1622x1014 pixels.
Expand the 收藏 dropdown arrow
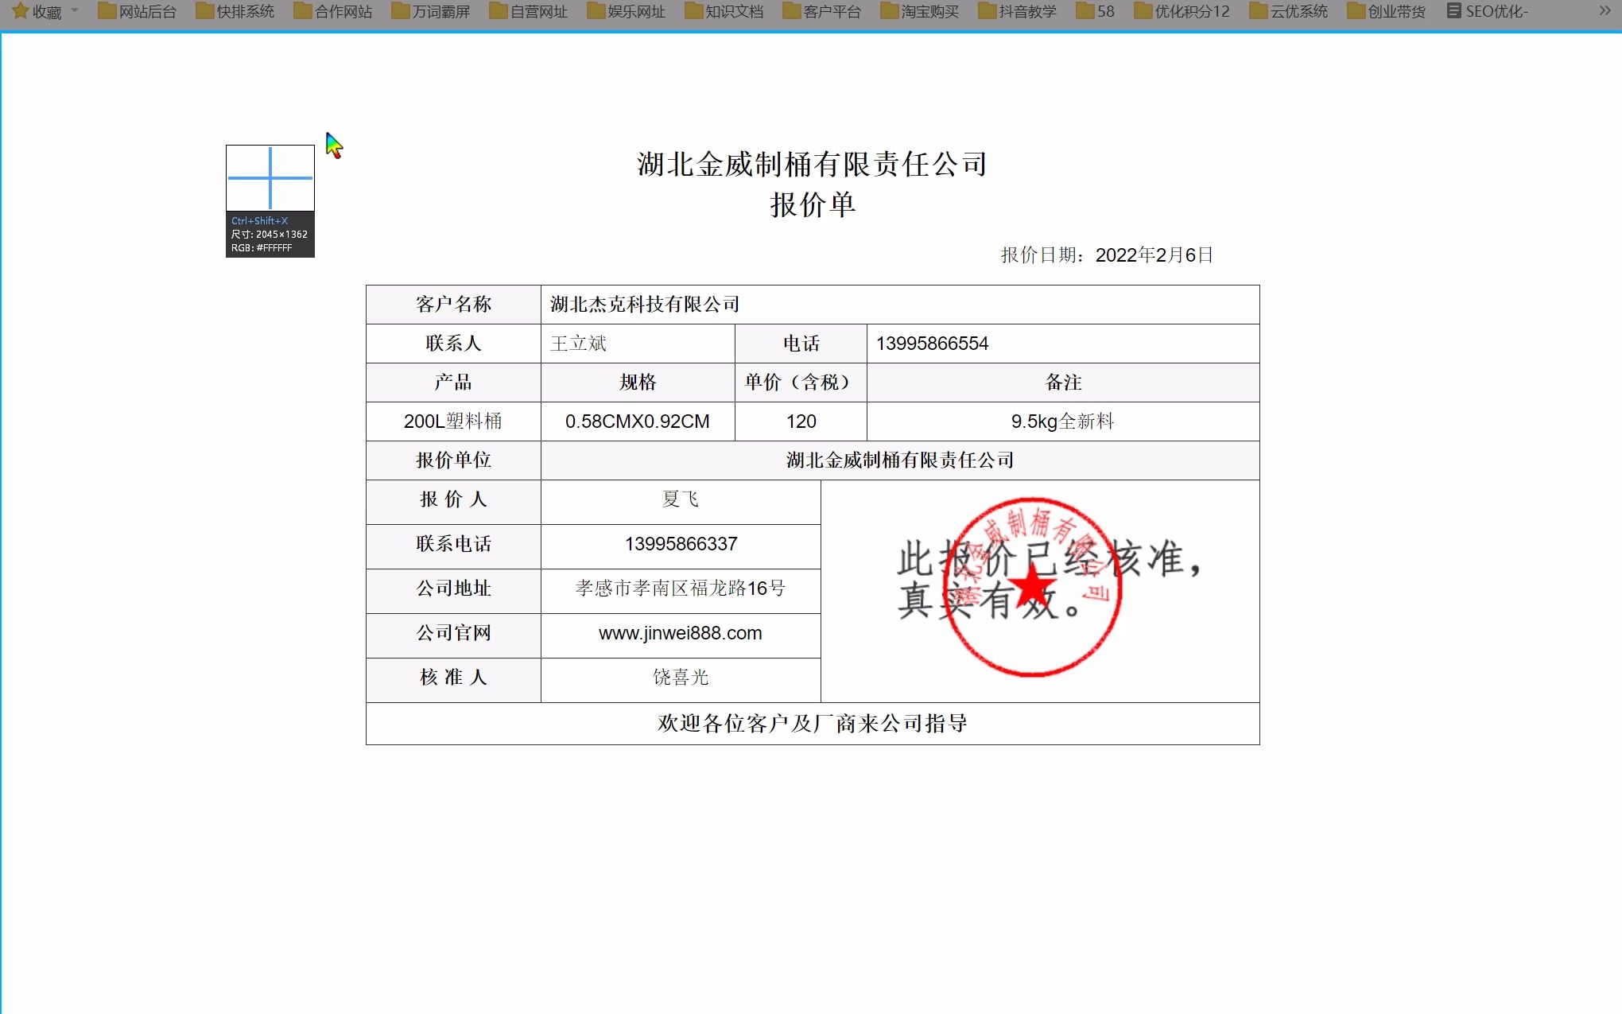[75, 10]
